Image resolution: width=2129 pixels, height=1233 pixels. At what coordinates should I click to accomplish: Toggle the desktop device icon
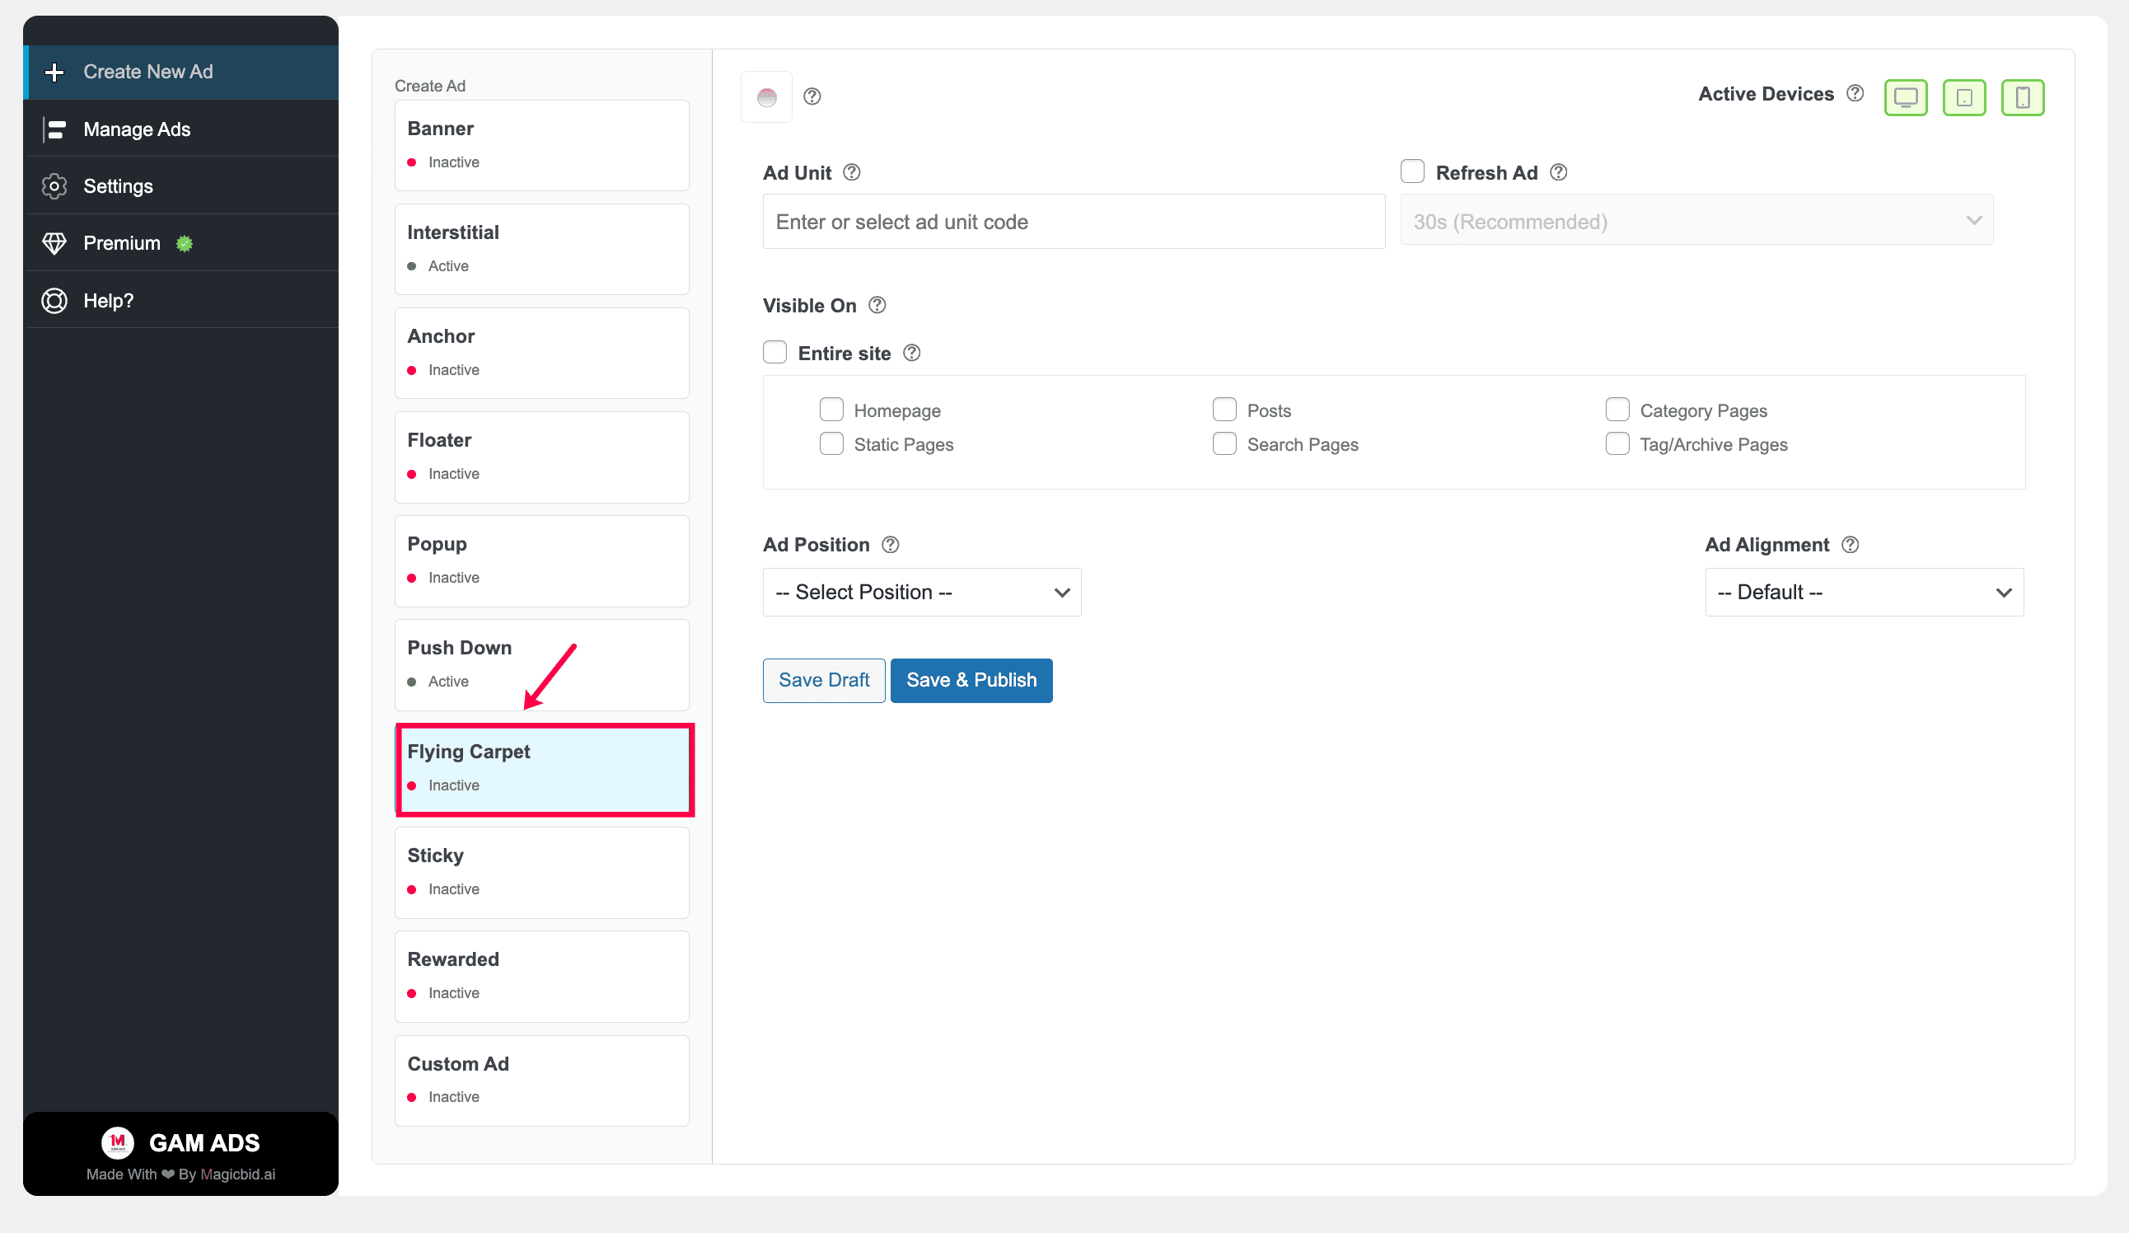coord(1905,98)
